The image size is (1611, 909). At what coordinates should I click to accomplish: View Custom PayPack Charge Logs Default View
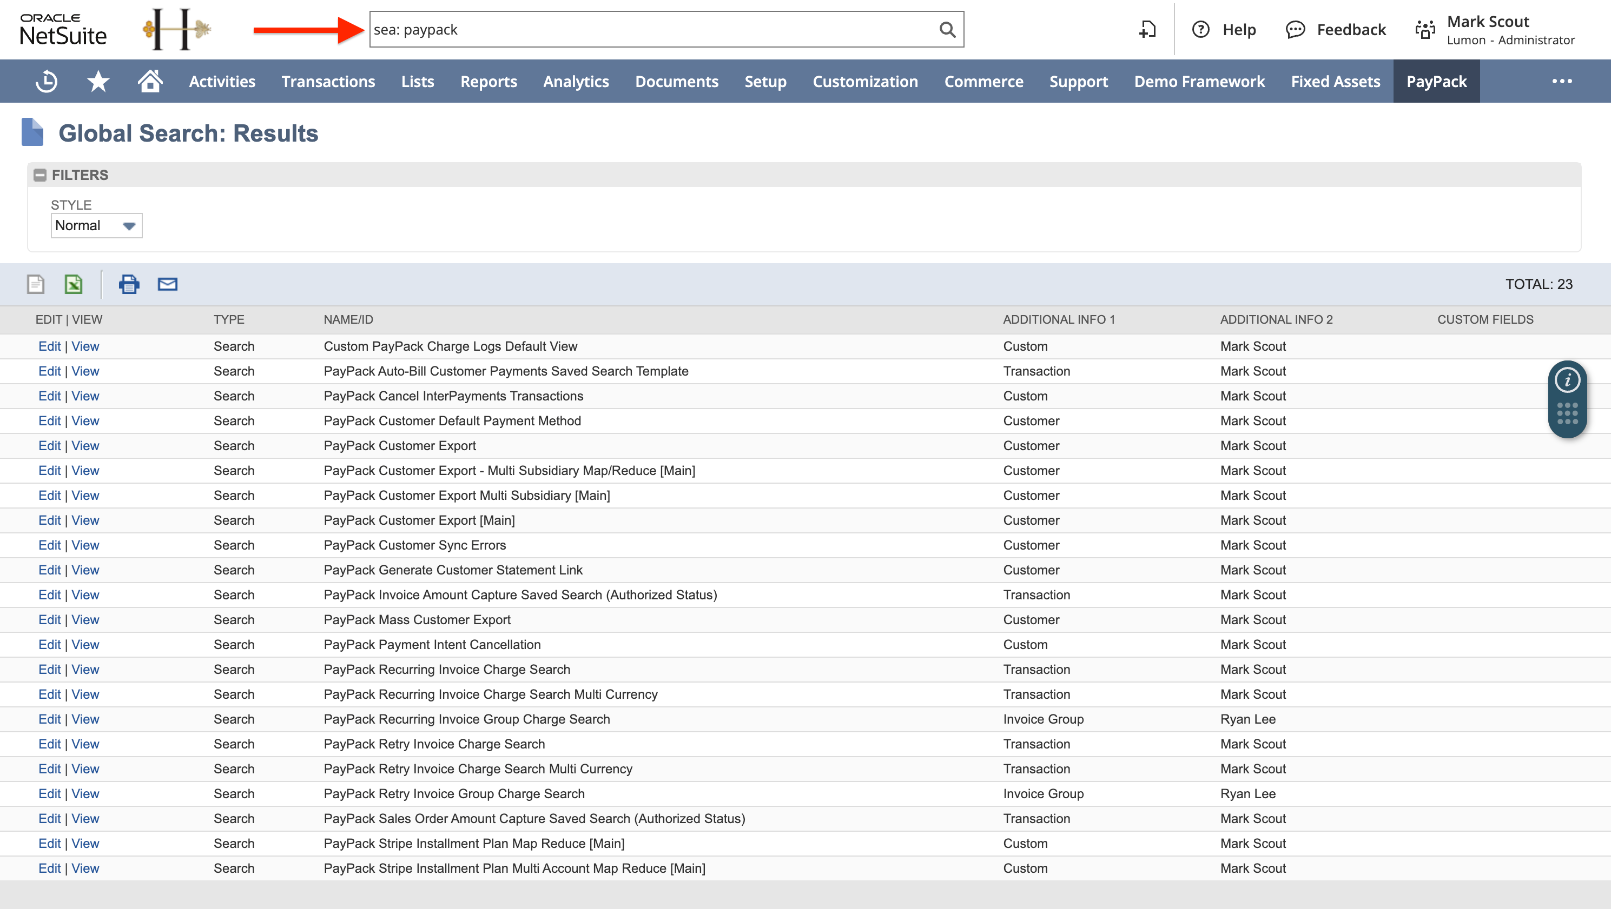click(x=85, y=345)
